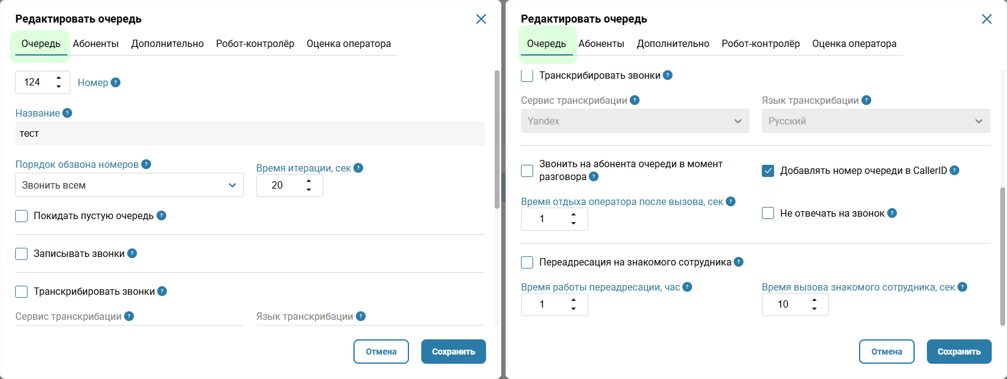Switch to Абоненты tab in left dialog
The height and width of the screenshot is (379, 1007).
(x=96, y=43)
